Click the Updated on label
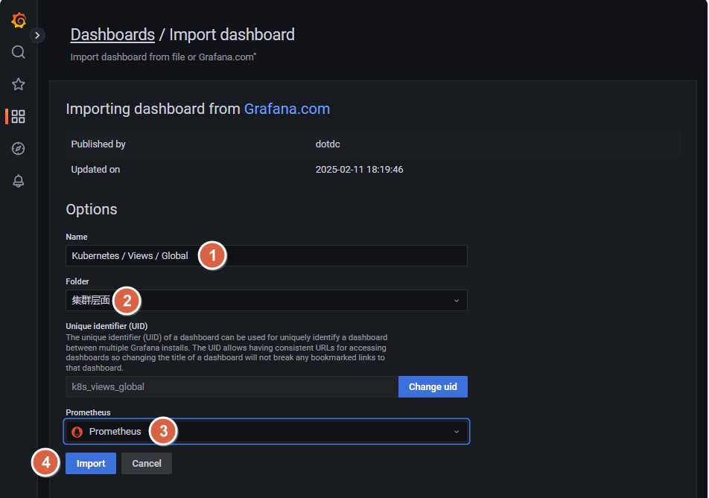The height and width of the screenshot is (498, 709). [95, 170]
